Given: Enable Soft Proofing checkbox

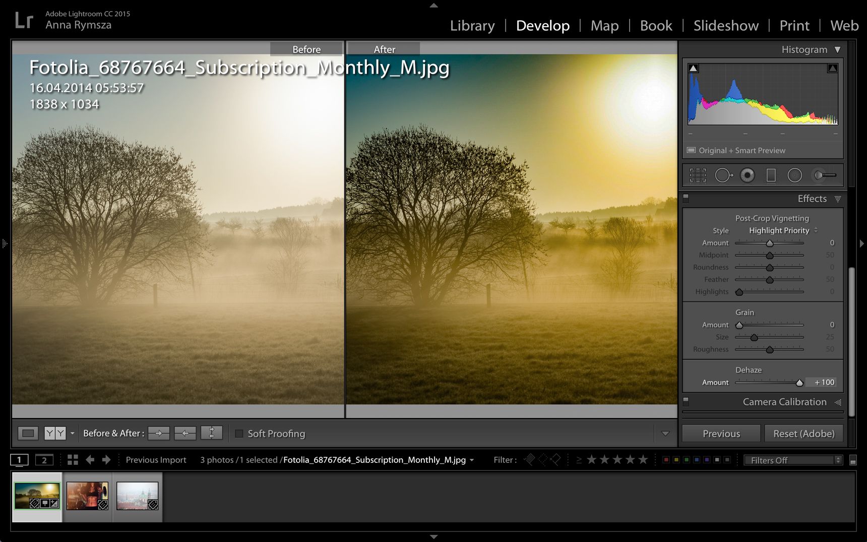Looking at the screenshot, I should (239, 433).
